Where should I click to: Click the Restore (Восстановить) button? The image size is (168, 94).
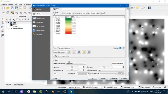click(x=118, y=63)
